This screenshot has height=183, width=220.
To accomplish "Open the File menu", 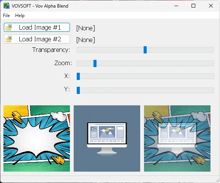I will coord(6,16).
